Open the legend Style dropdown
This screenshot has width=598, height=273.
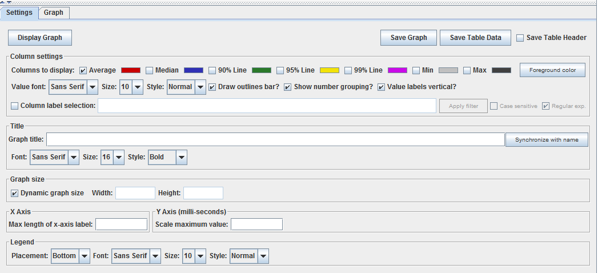[x=249, y=256]
